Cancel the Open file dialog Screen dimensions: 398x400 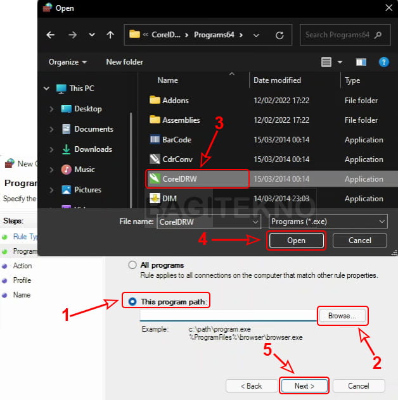coord(360,241)
